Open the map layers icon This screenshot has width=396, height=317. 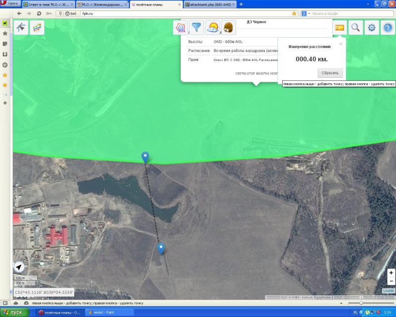point(37,28)
